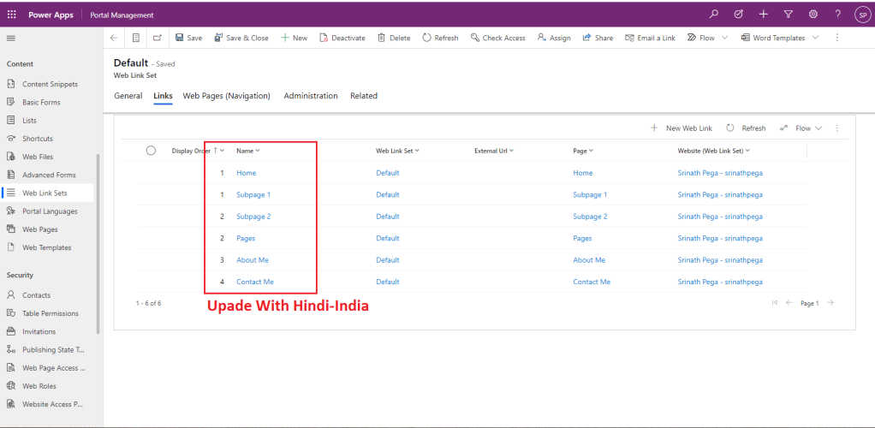Click the back arrow in command bar
Viewport: 875px width, 428px height.
[114, 38]
